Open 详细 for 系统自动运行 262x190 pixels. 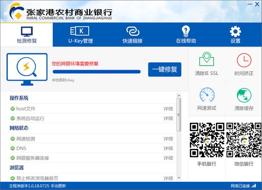[x=168, y=118]
